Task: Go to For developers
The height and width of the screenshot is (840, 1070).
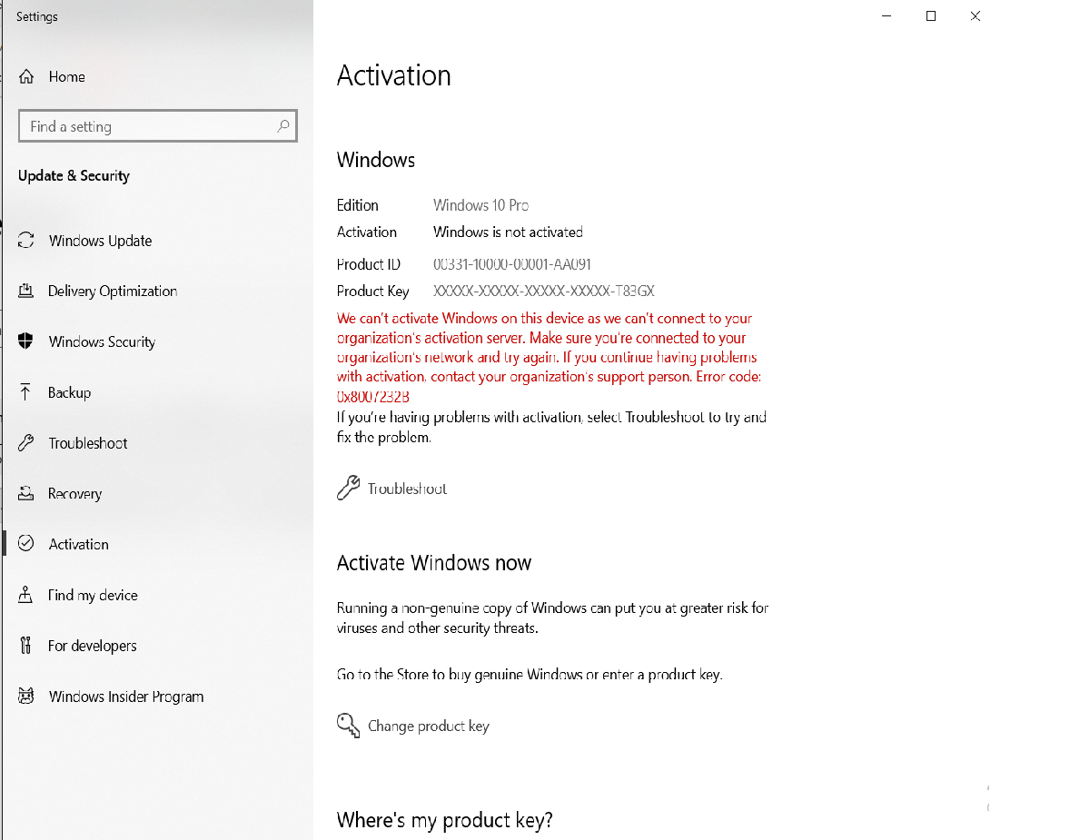Action: 92,646
